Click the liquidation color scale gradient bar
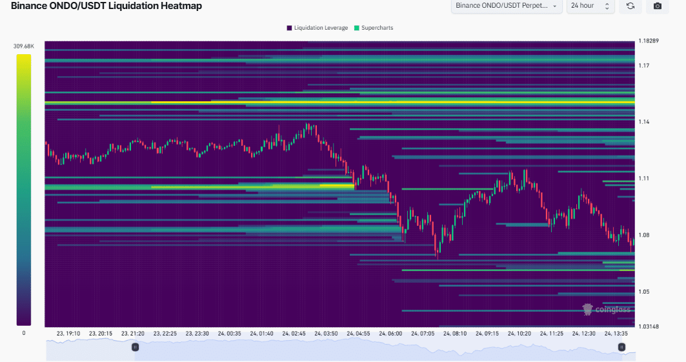Viewport: 686px width, 362px height. [x=23, y=190]
